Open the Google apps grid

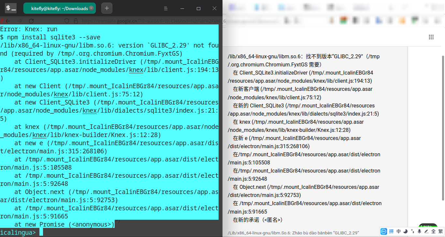click(x=431, y=37)
